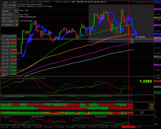This screenshot has height=129, width=161.
Task: Click the red highlighted crosshair date label
Action: (128, 127)
